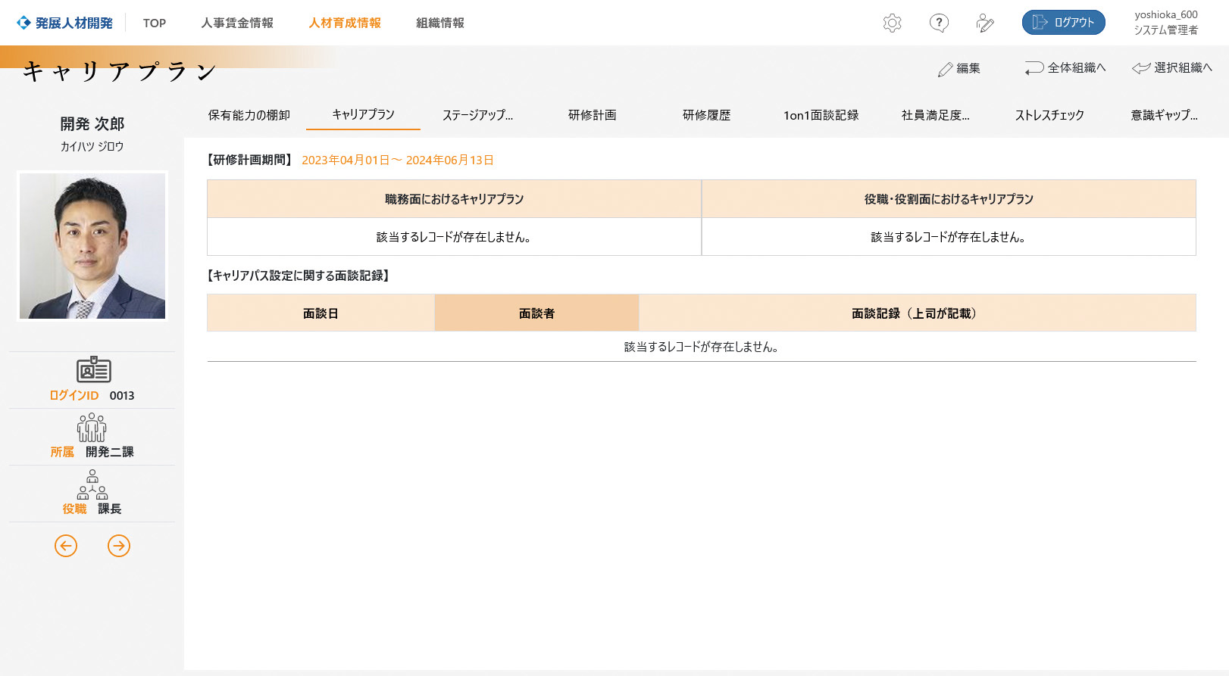
Task: Switch to the 研修計画 tab
Action: click(x=592, y=115)
